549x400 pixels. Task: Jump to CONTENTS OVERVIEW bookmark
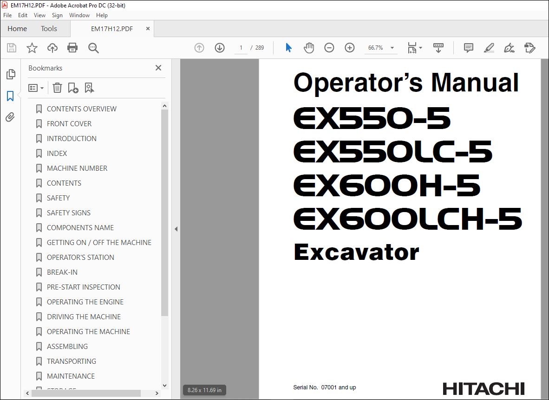82,109
